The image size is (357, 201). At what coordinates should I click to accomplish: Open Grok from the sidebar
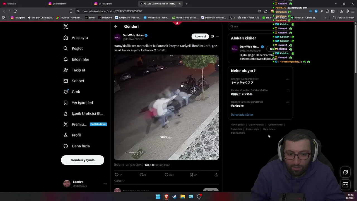point(72,92)
